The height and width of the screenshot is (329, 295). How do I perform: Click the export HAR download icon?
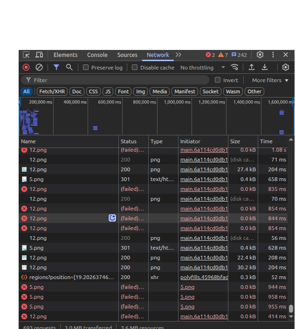point(265,67)
